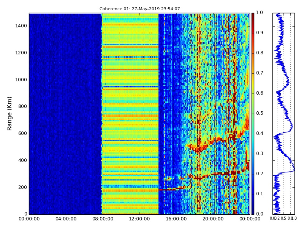The image size is (304, 228).
Task: Click the 16:00:00 time axis label
Action: 176,219
